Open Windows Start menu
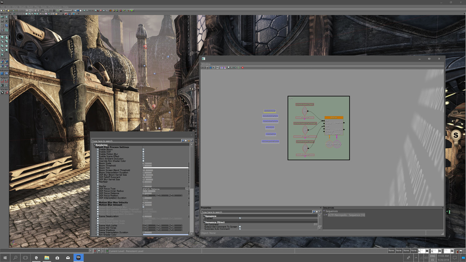The width and height of the screenshot is (466, 262). click(x=5, y=258)
